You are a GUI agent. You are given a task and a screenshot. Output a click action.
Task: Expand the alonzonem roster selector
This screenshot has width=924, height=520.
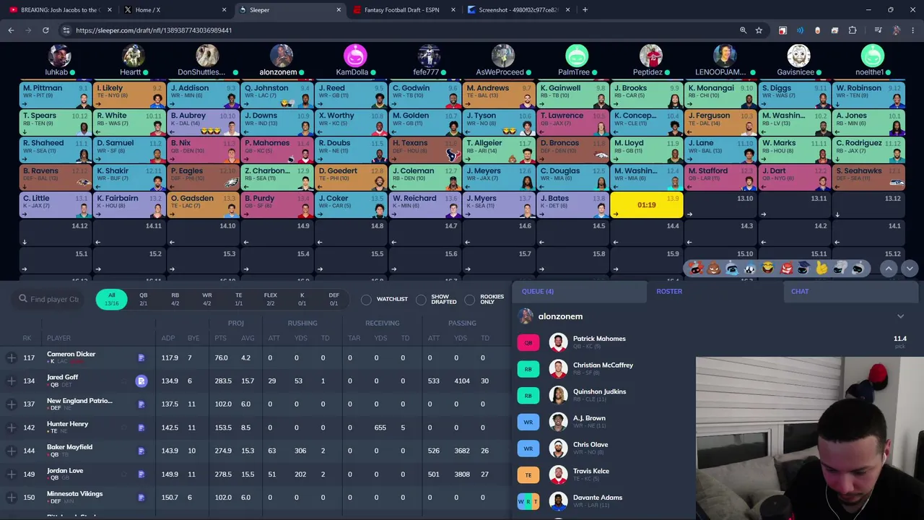coord(900,316)
